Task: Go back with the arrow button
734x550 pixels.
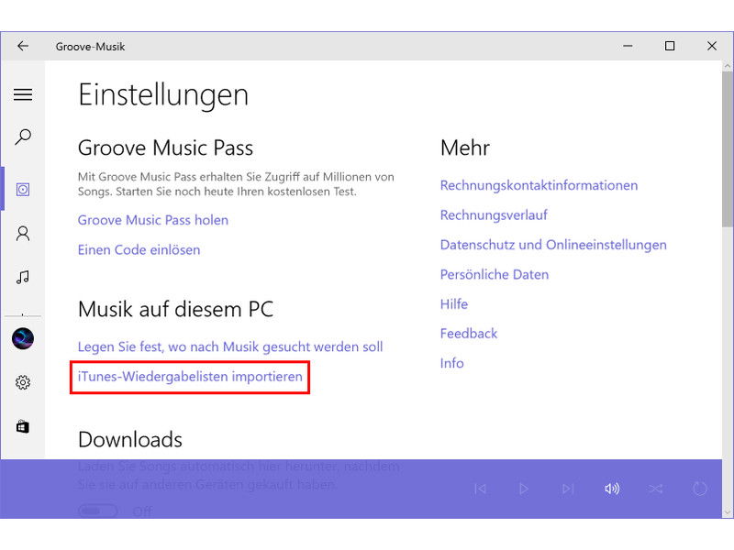Action: [x=23, y=46]
